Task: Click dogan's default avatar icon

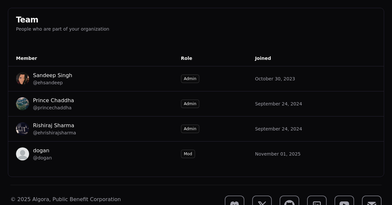Action: click(23, 154)
